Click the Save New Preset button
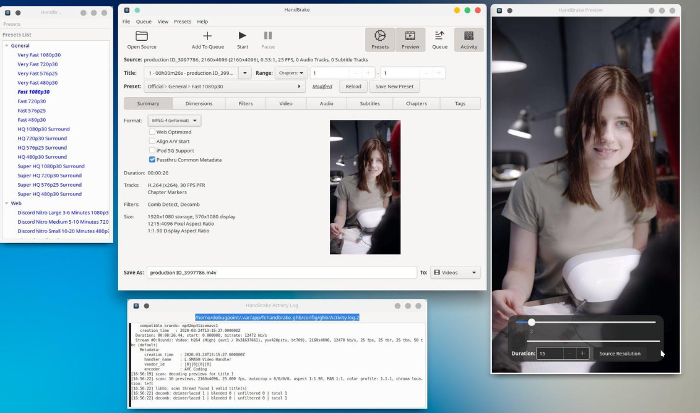This screenshot has width=700, height=413. (394, 87)
